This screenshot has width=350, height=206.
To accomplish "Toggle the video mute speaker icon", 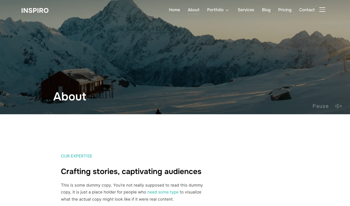I will point(339,106).
